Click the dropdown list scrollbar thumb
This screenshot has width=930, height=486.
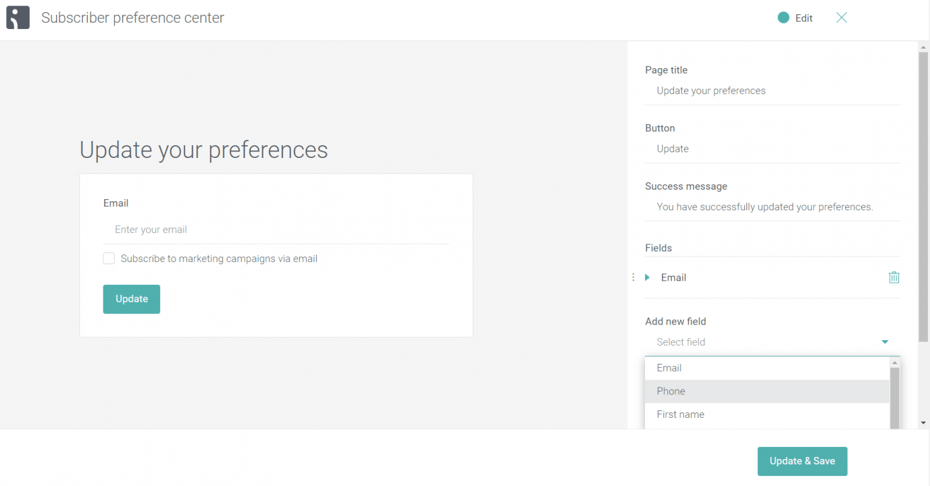click(x=895, y=398)
